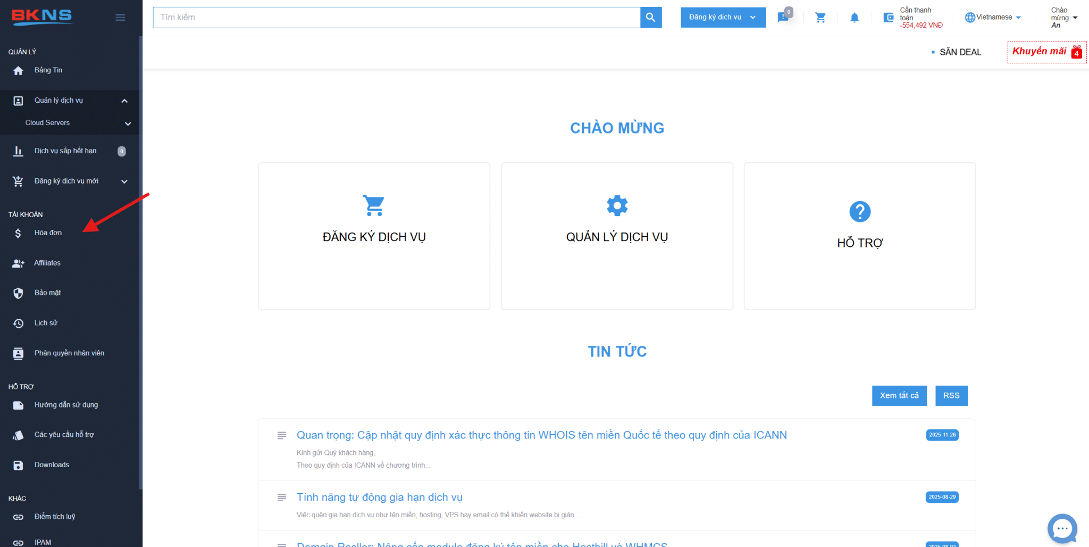Open the notifications bell
This screenshot has height=547, width=1089.
pos(855,18)
